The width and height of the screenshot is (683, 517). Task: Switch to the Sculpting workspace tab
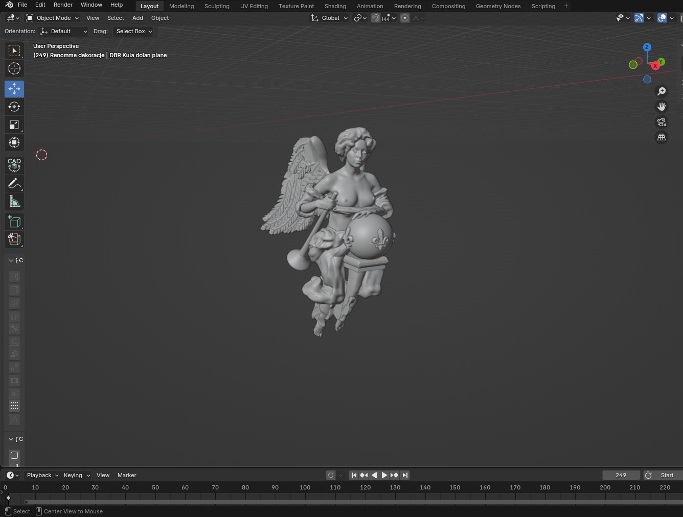(217, 6)
